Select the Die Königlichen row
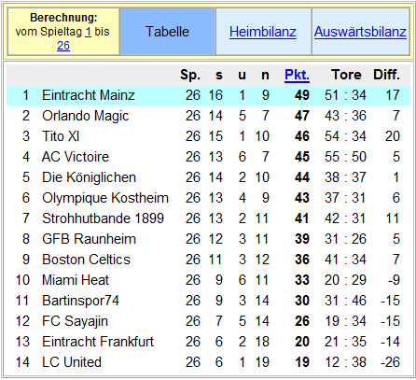416x380 pixels. point(208,177)
